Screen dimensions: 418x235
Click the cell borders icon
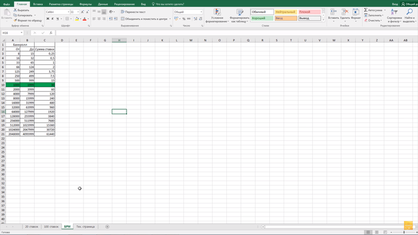(67, 19)
